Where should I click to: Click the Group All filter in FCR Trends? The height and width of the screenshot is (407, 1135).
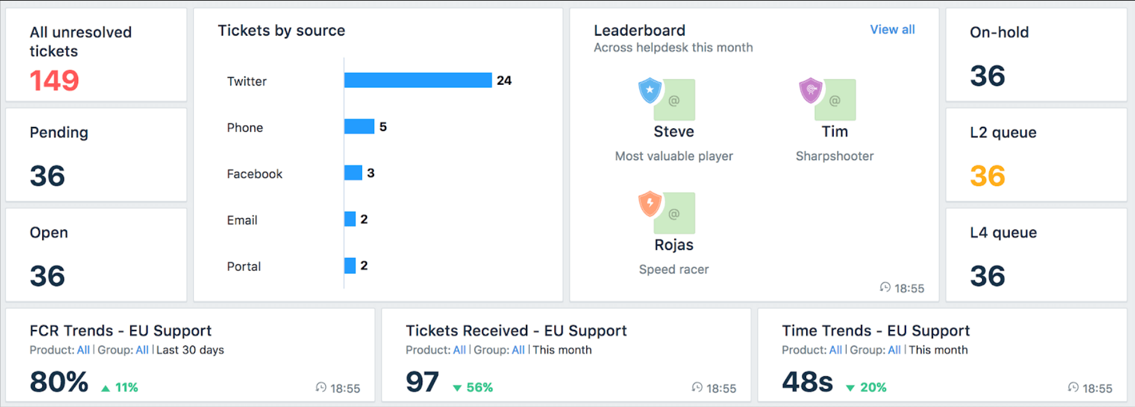coord(142,350)
